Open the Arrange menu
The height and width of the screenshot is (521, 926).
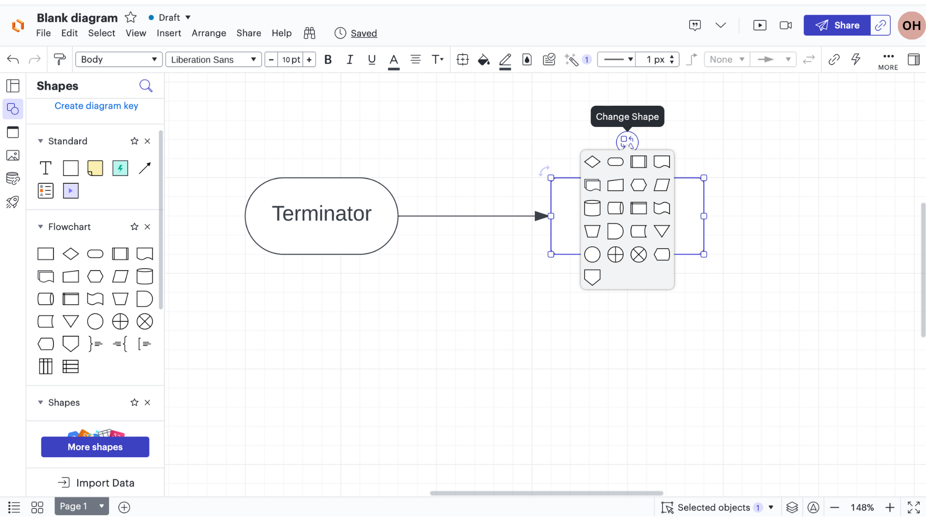click(208, 33)
